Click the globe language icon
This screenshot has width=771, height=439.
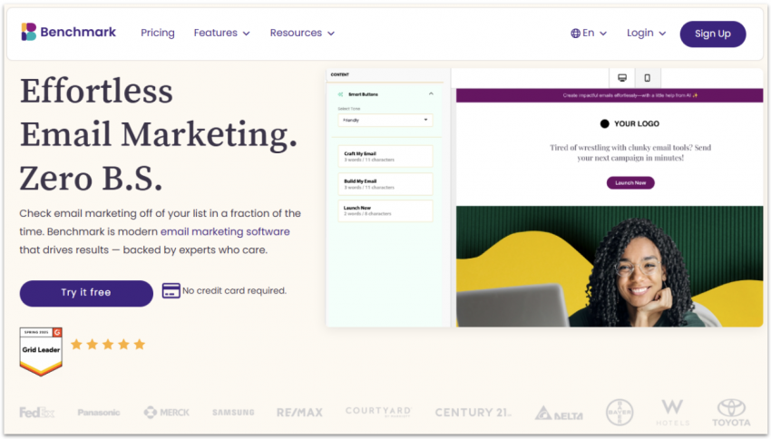pyautogui.click(x=575, y=34)
